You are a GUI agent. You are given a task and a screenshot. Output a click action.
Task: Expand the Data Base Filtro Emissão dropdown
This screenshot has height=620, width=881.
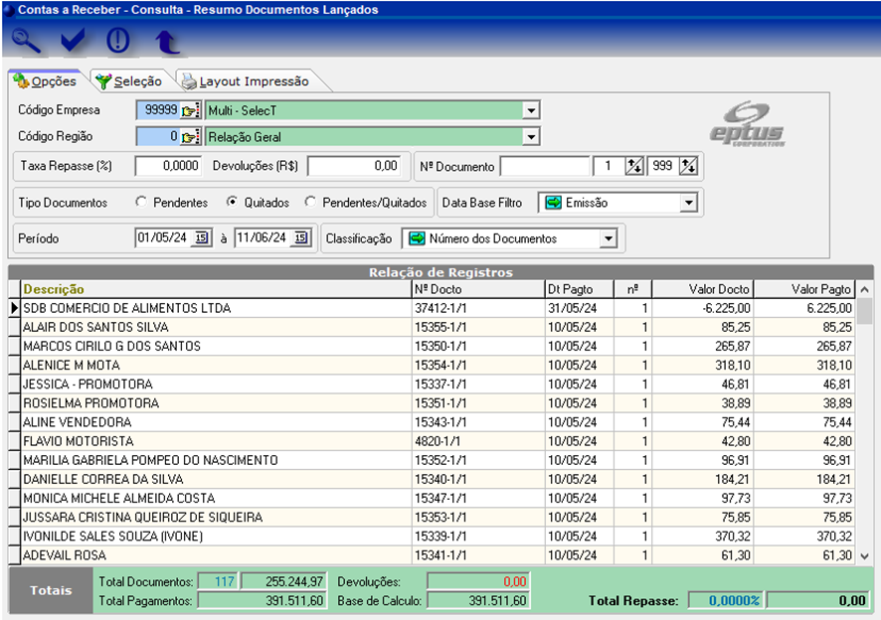pos(688,203)
